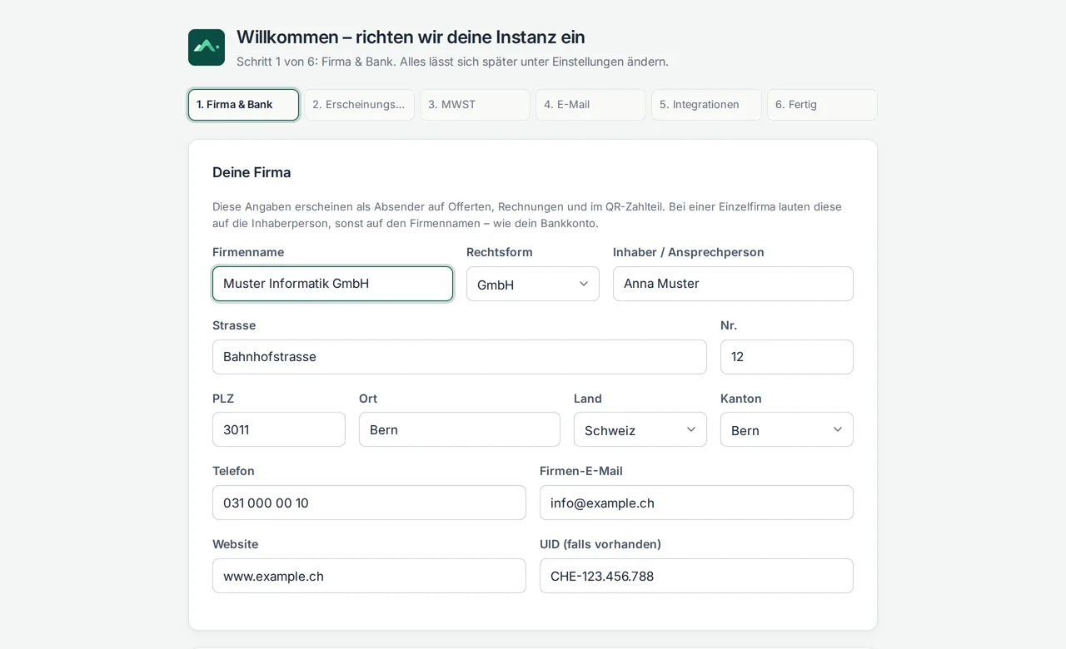This screenshot has height=649, width=1066.
Task: Click the Firmen-E-Mail input field
Action: click(696, 503)
